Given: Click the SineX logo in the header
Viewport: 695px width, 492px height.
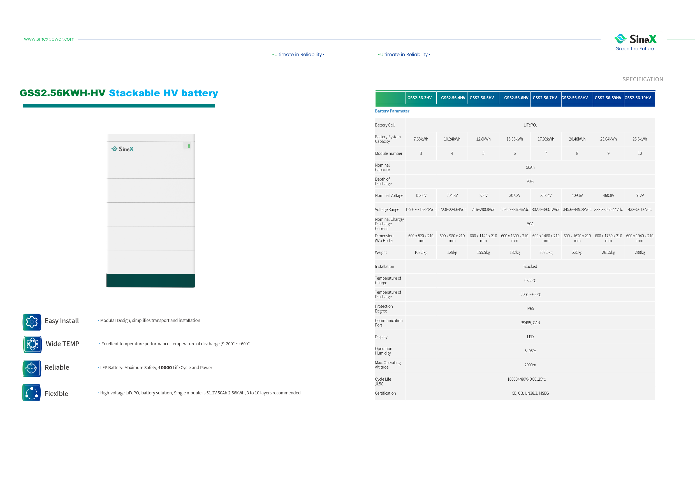Looking at the screenshot, I should tap(635, 39).
